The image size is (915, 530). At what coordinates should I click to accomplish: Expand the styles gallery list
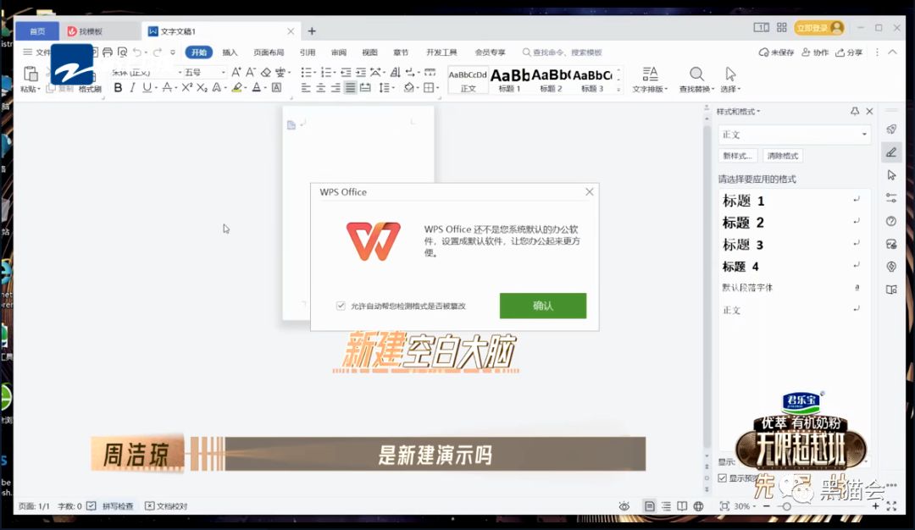point(618,89)
